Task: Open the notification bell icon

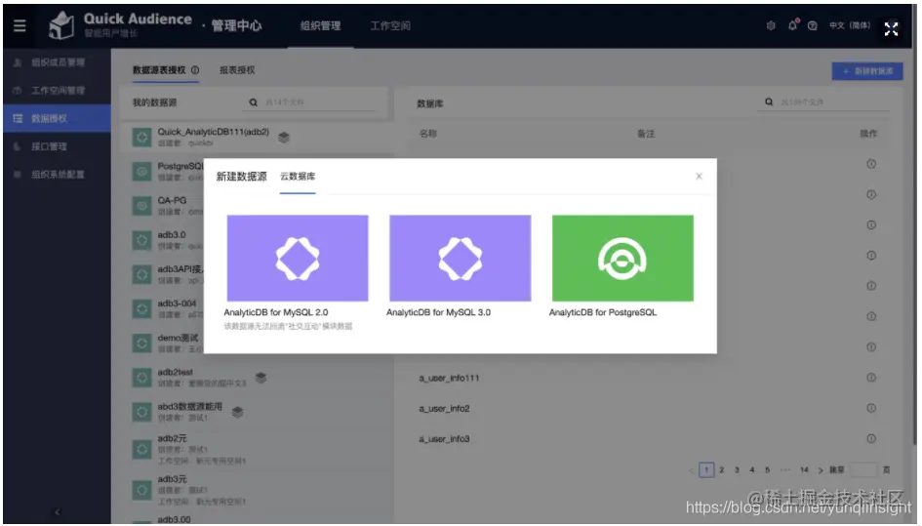Action: tap(792, 24)
